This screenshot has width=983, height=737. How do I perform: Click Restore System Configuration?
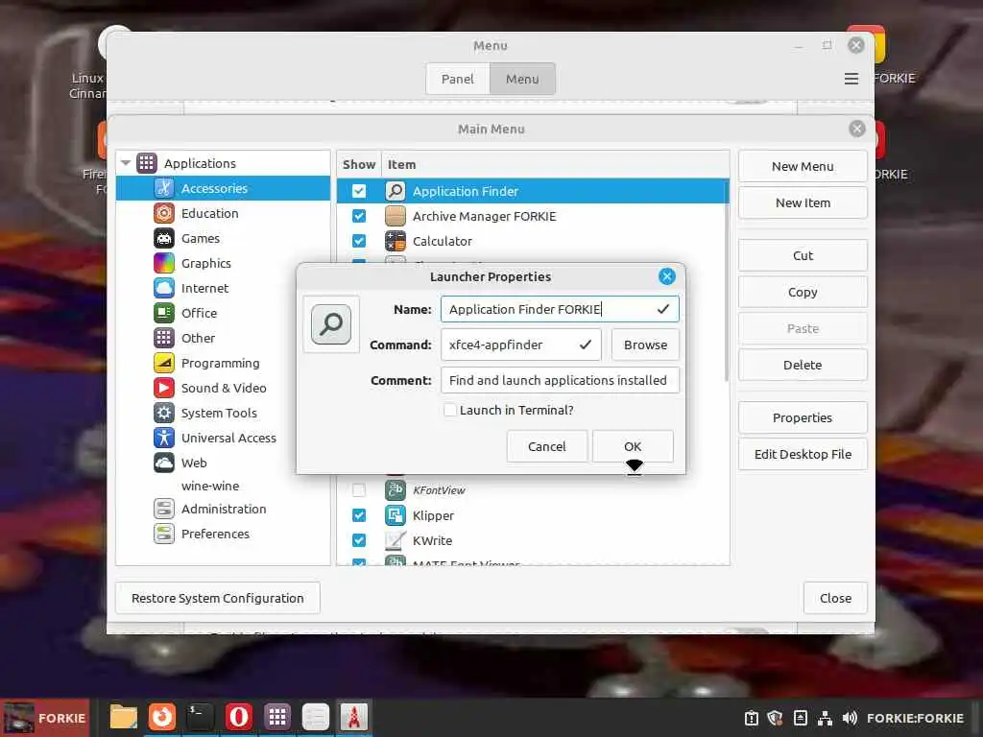tap(218, 598)
